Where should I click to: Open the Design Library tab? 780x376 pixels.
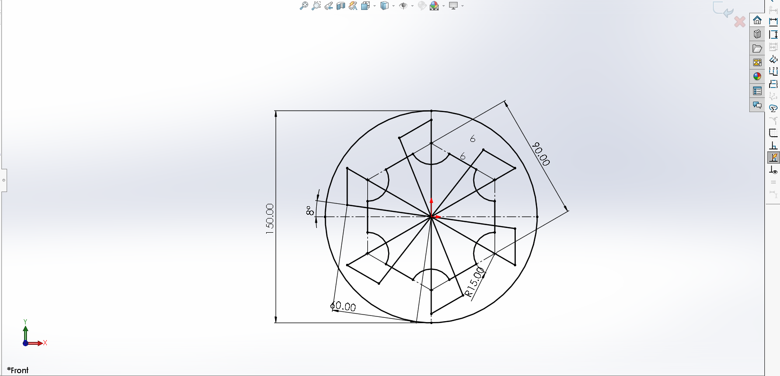pos(757,34)
